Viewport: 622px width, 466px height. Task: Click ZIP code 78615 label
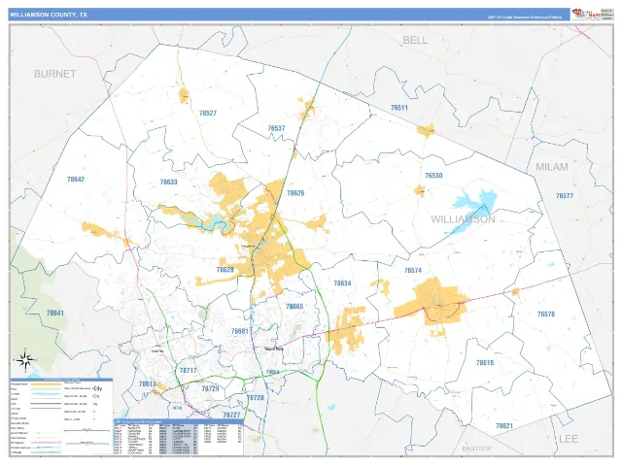(485, 362)
